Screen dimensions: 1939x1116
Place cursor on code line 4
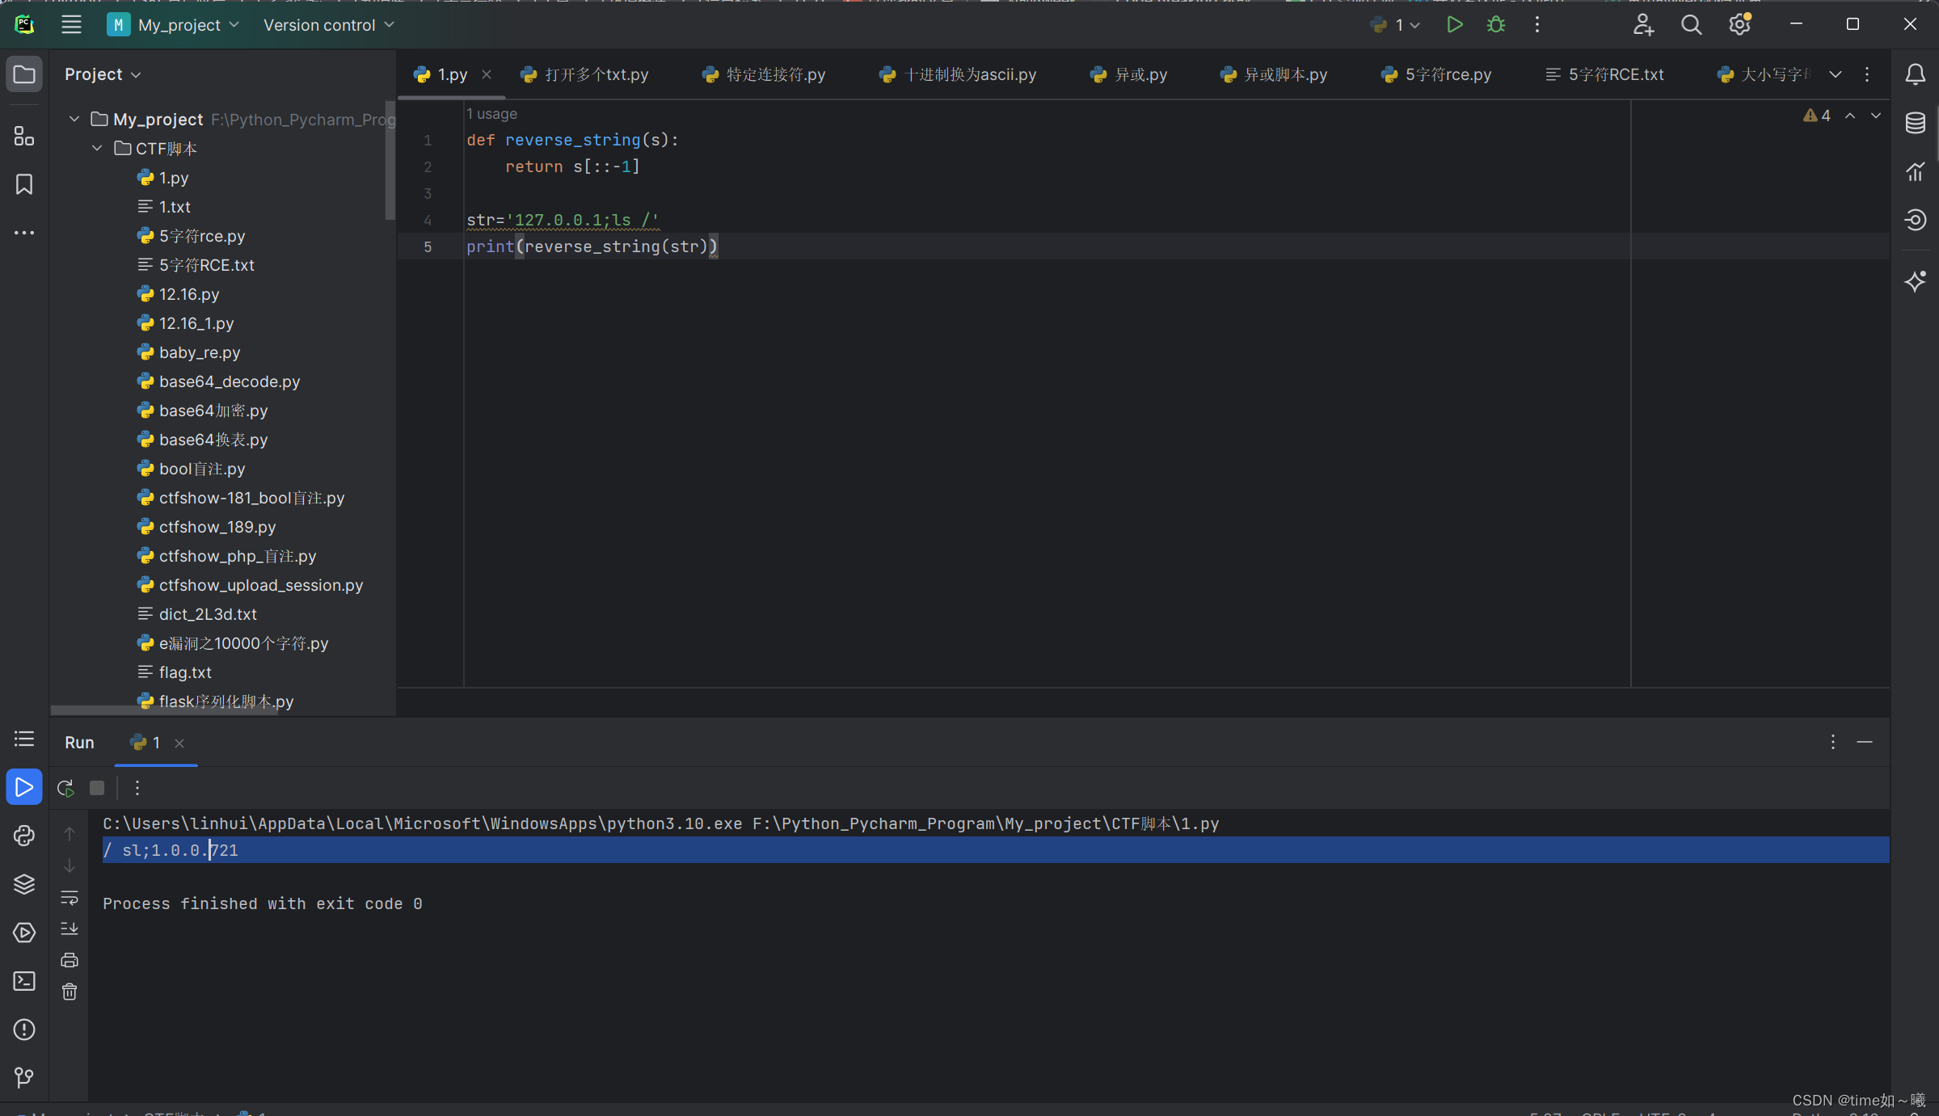(x=563, y=220)
